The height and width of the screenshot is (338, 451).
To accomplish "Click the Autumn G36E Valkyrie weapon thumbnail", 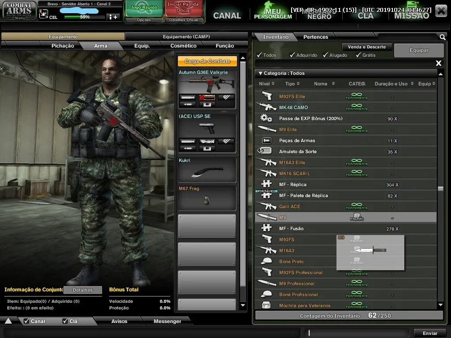I will (207, 84).
